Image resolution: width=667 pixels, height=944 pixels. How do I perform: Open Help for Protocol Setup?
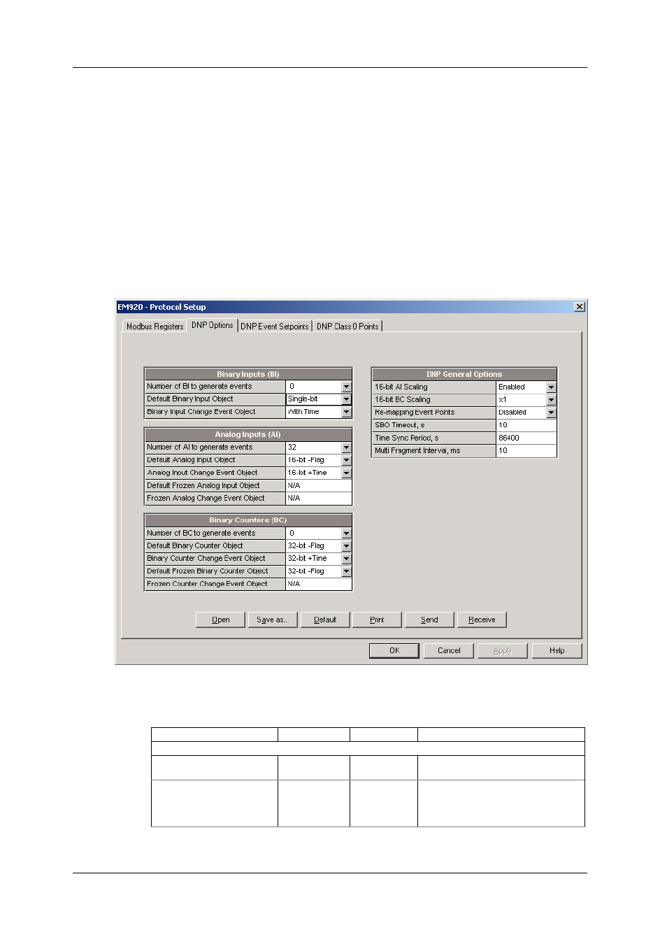[x=557, y=650]
